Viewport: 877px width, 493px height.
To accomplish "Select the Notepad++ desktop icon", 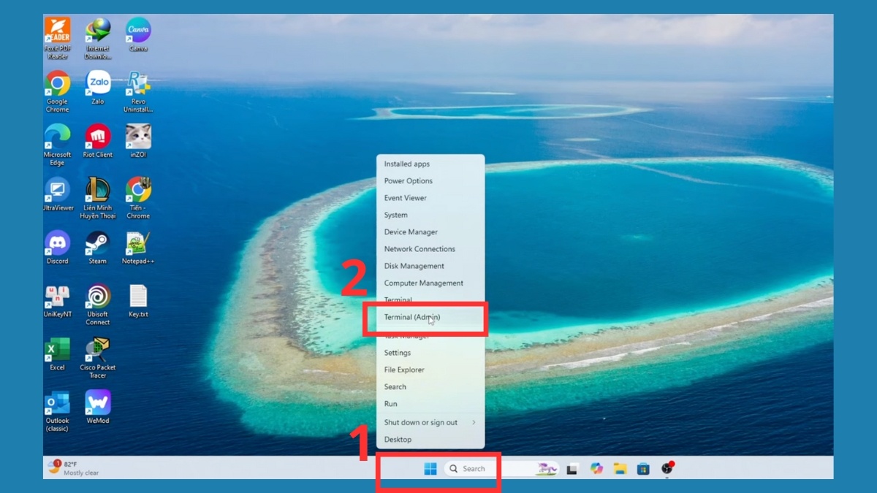I will (138, 248).
